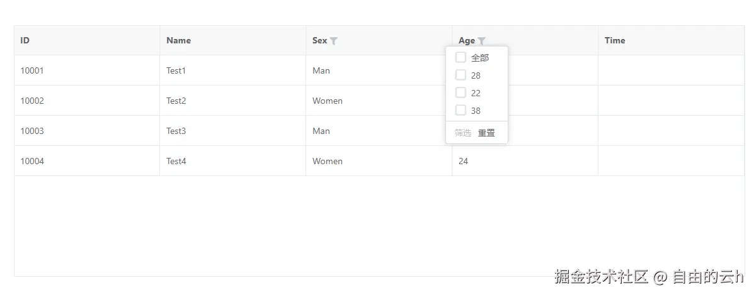This screenshot has height=295, width=754.
Task: Select the 10002 ID cell
Action: (32, 101)
